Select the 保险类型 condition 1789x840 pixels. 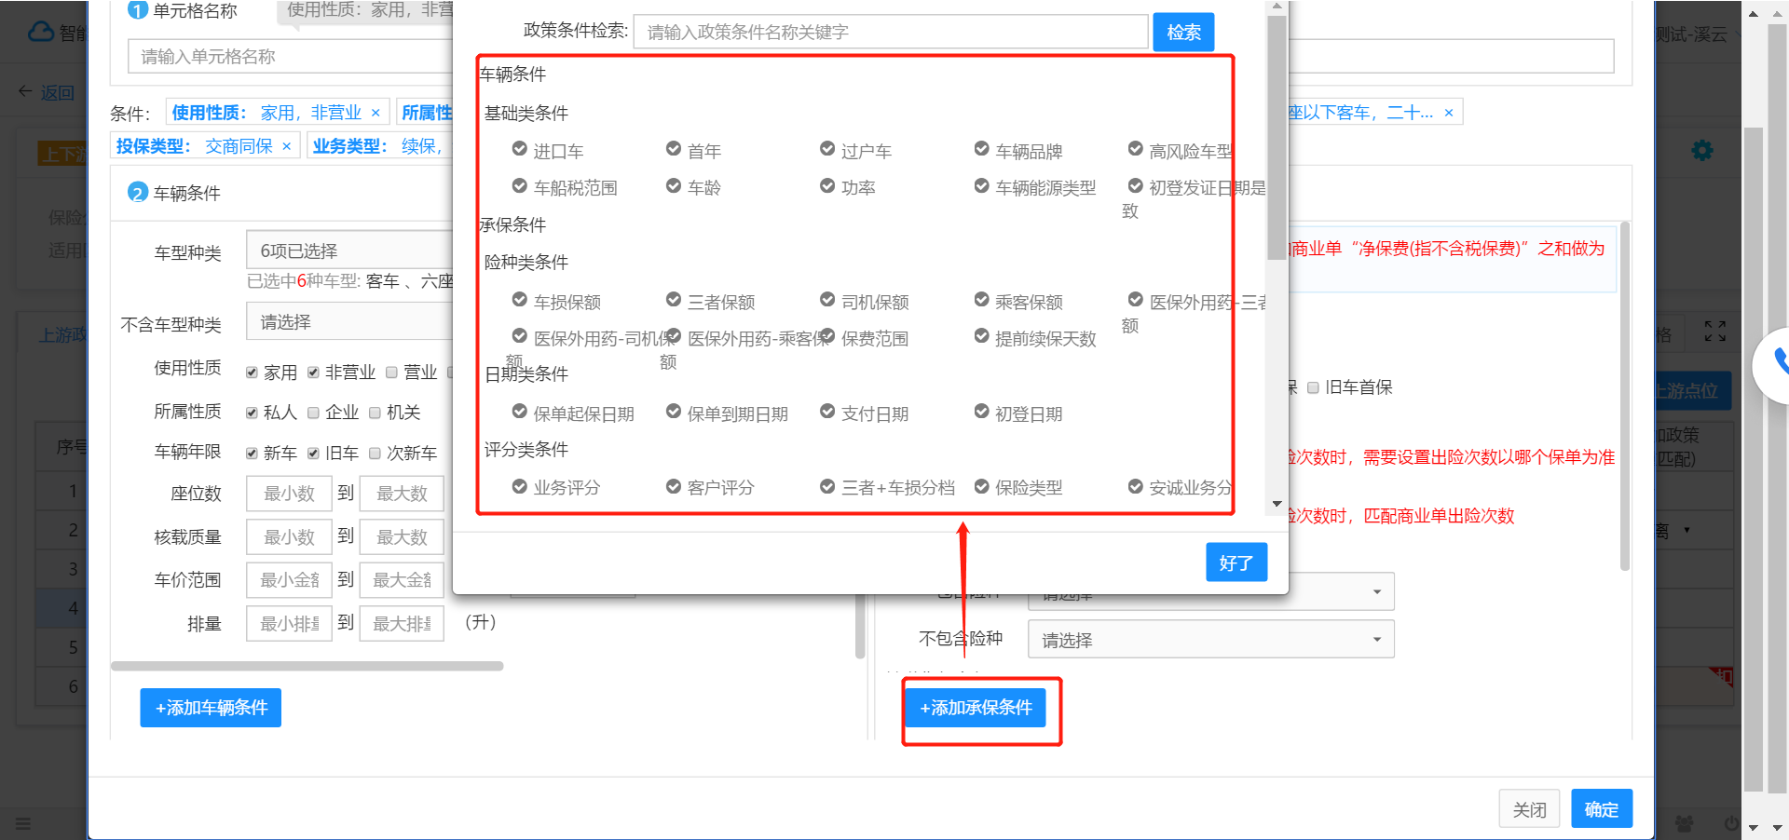(x=1017, y=487)
